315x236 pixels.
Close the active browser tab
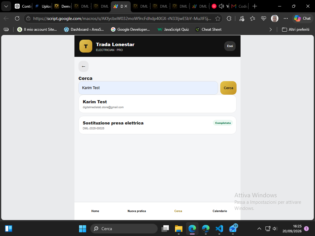tap(126, 6)
